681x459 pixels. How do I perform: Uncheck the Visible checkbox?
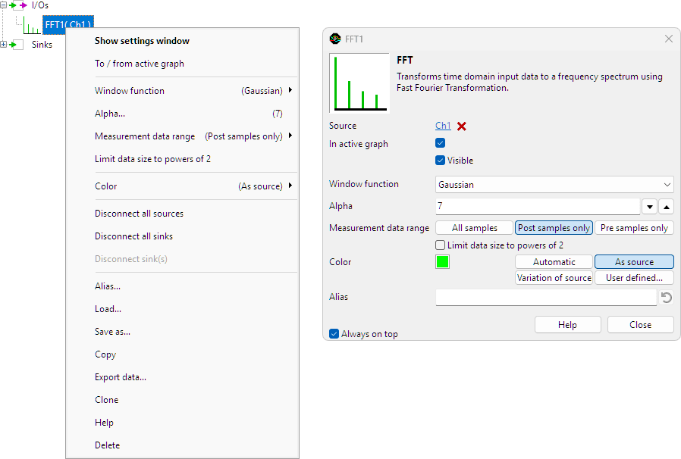[440, 160]
